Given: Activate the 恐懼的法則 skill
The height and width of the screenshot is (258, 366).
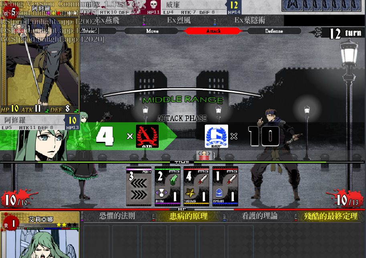Looking at the screenshot, I should click(x=117, y=216).
